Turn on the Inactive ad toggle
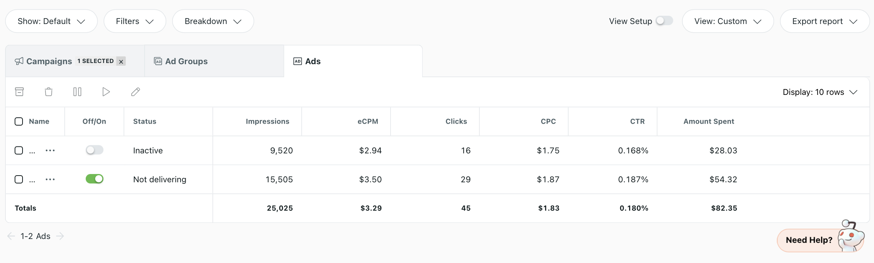The width and height of the screenshot is (874, 263). (x=94, y=150)
